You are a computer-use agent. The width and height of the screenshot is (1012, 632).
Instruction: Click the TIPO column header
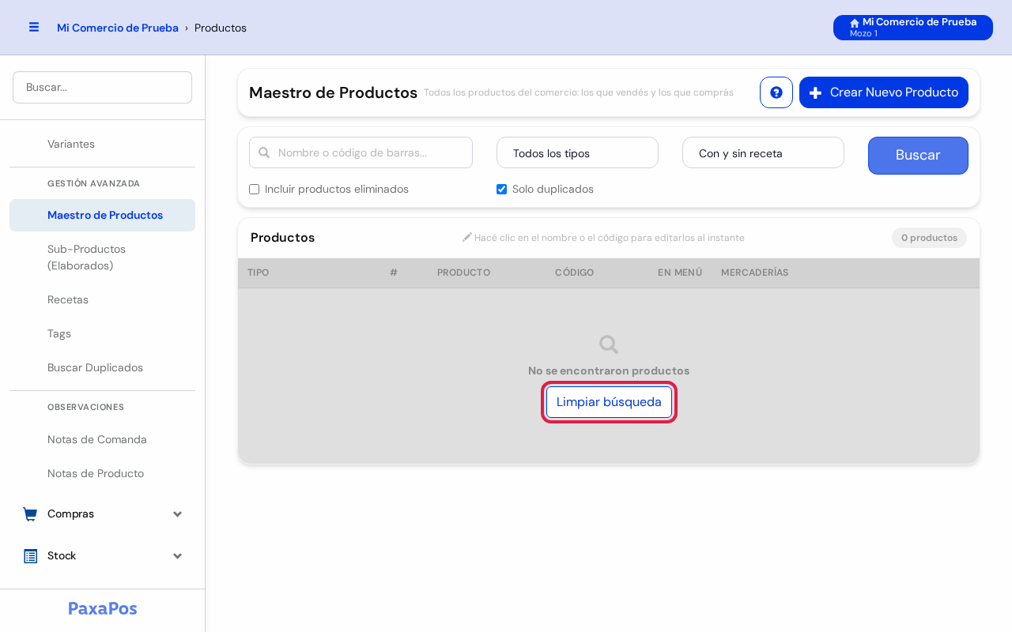click(258, 273)
